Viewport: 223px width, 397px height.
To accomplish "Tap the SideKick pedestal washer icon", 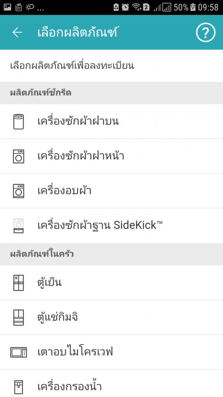I will click(18, 226).
